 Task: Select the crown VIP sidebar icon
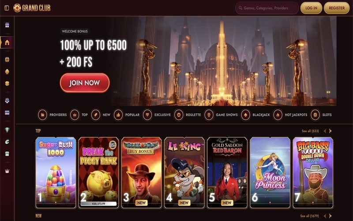click(x=7, y=171)
